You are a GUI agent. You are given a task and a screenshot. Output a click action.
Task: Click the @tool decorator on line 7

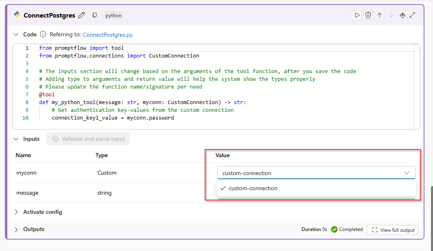click(47, 95)
